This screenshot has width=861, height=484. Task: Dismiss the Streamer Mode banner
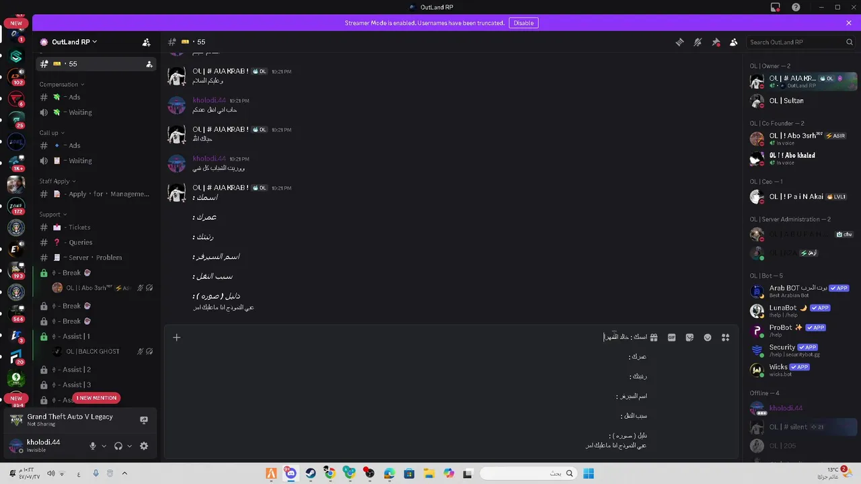[849, 23]
